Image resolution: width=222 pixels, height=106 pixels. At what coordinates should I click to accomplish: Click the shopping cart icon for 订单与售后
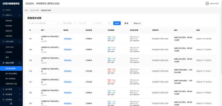tap(4, 41)
